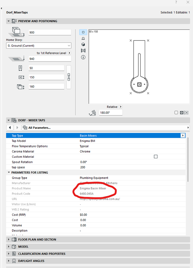Collapse the Preview and Positioning section
The image size is (193, 268).
pos(9,21)
